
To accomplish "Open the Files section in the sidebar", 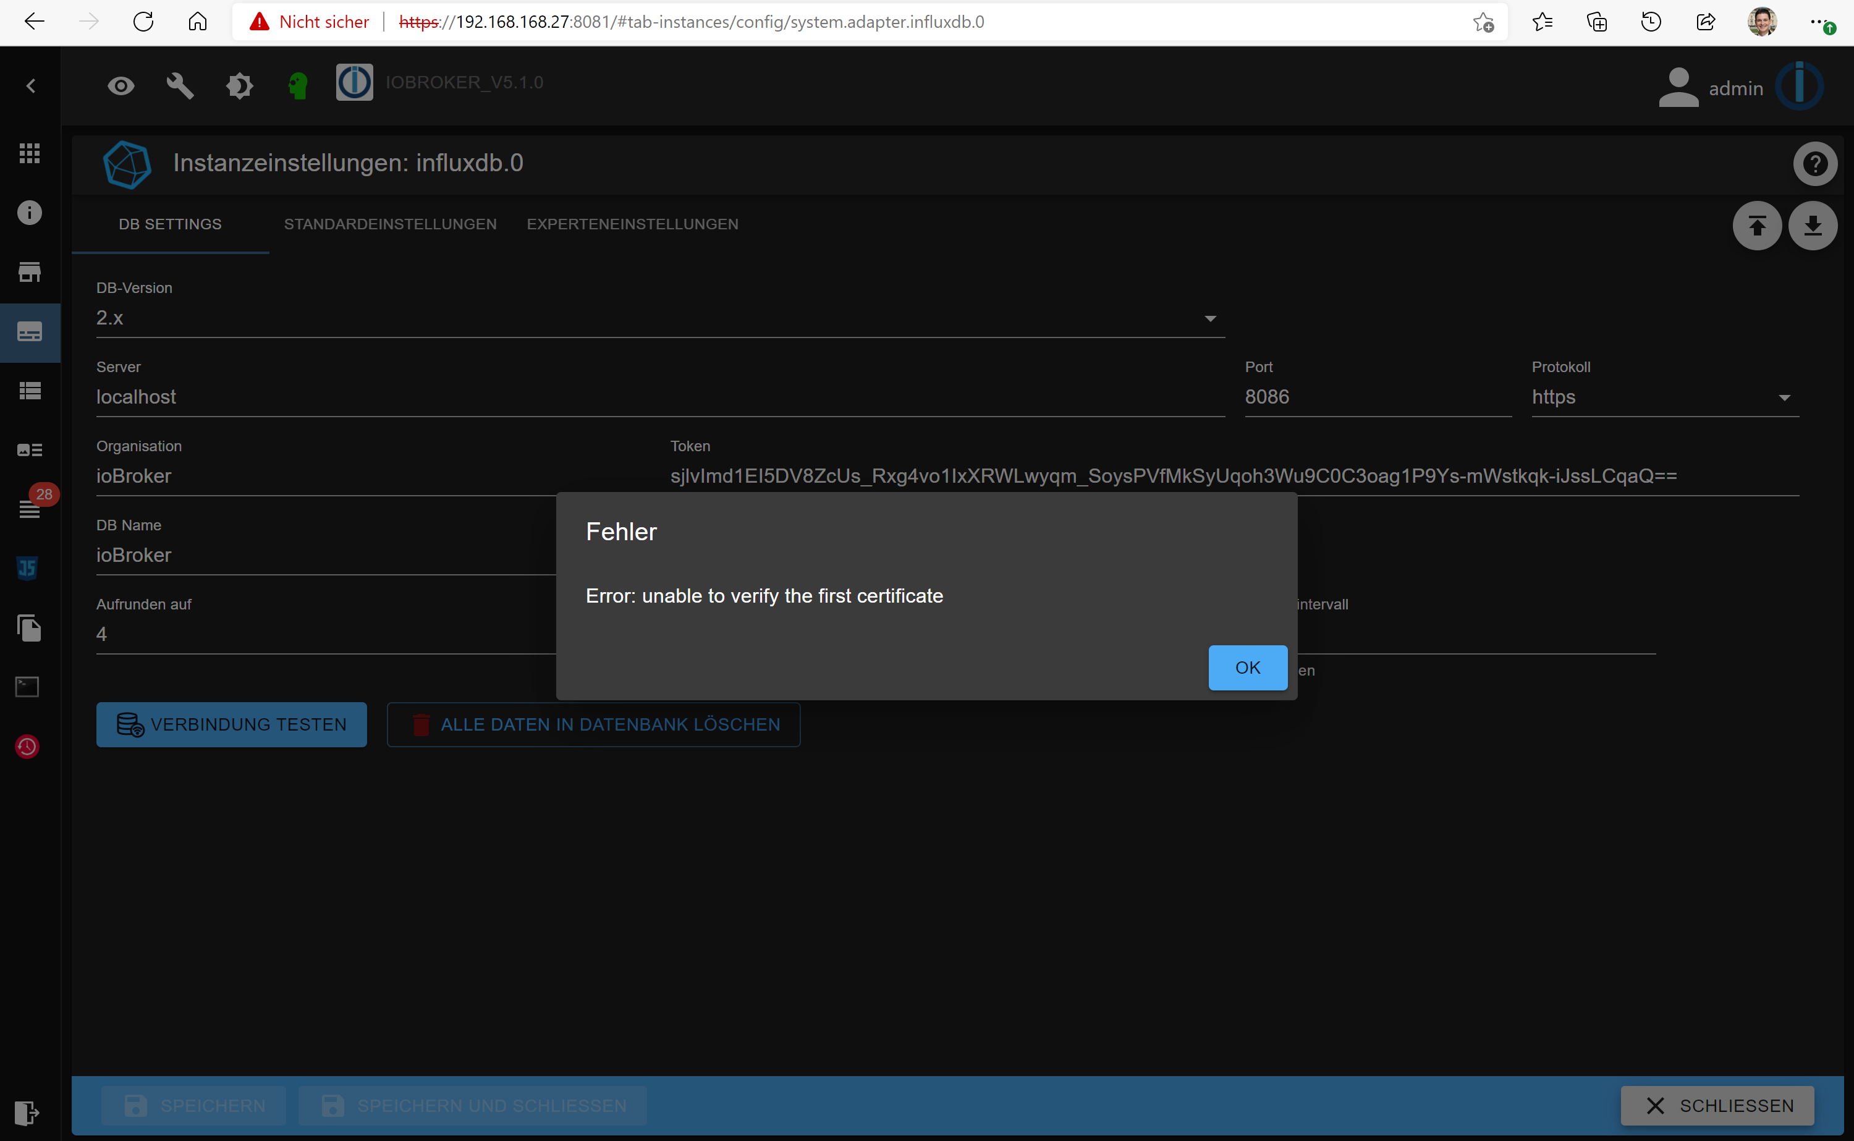I will coord(27,629).
